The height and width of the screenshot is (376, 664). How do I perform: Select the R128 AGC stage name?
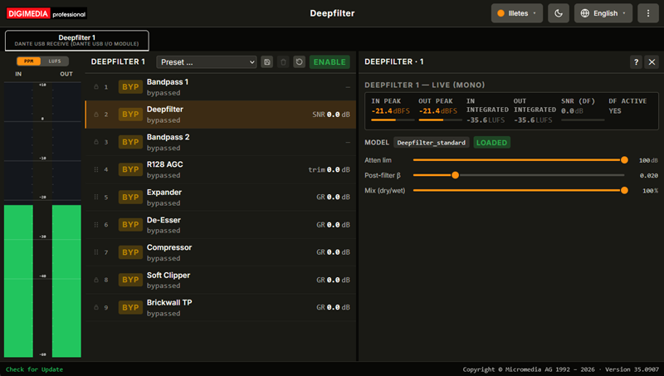[164, 164]
